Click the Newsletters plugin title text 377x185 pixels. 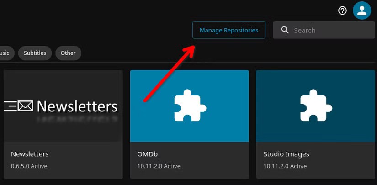tap(30, 154)
